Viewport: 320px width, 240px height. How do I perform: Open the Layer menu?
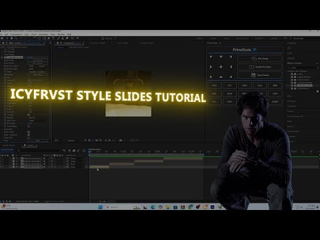point(27,35)
